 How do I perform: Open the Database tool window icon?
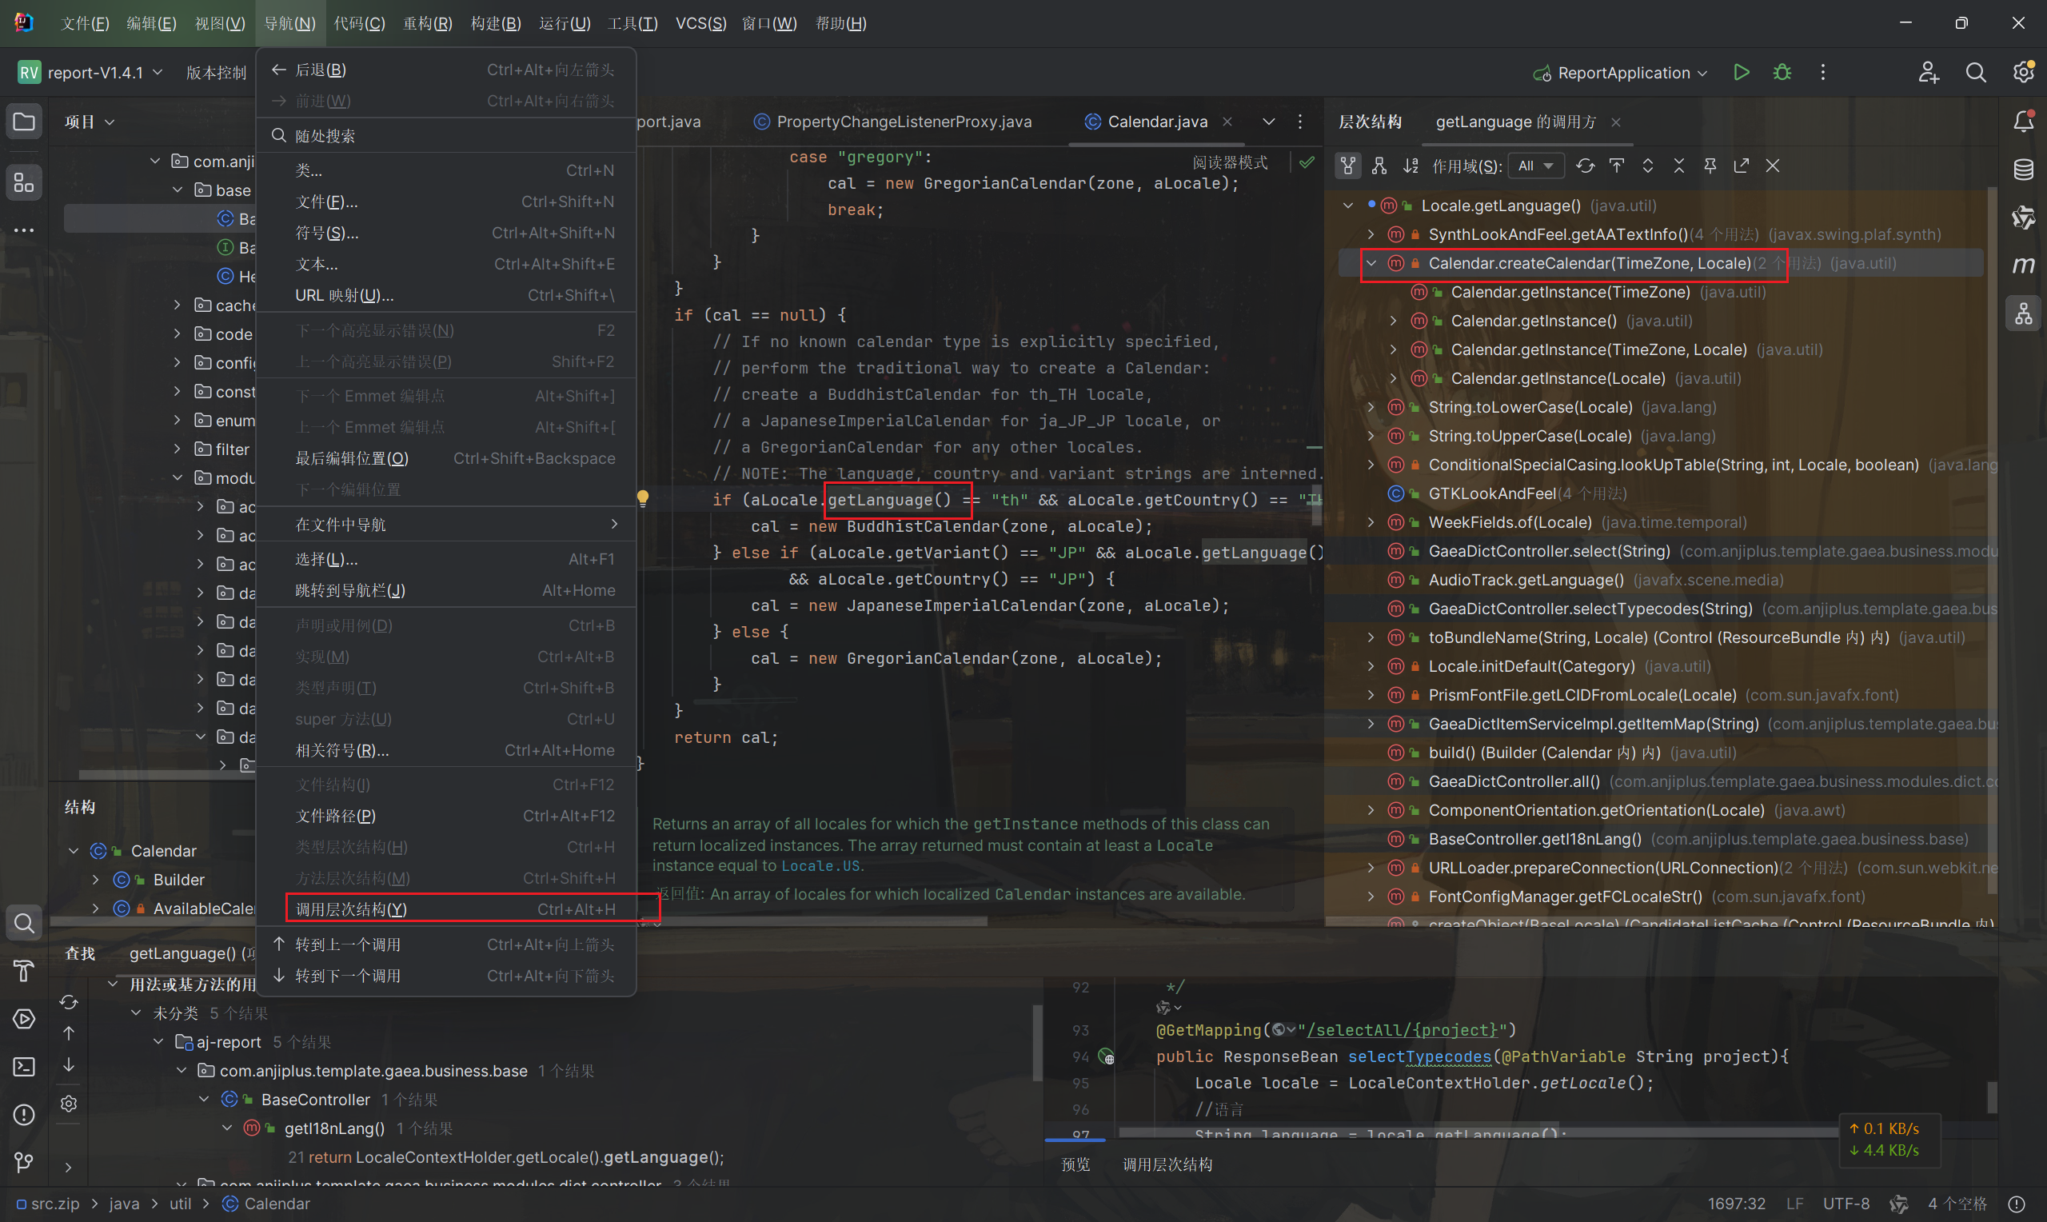coord(2023,170)
